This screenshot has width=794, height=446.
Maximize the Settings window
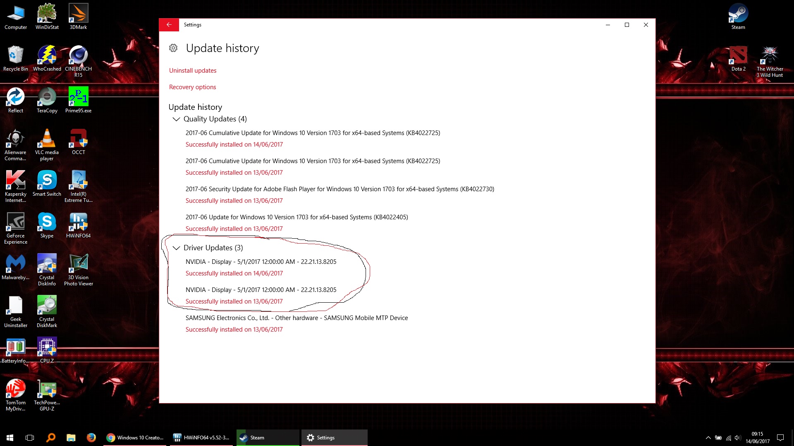627,25
